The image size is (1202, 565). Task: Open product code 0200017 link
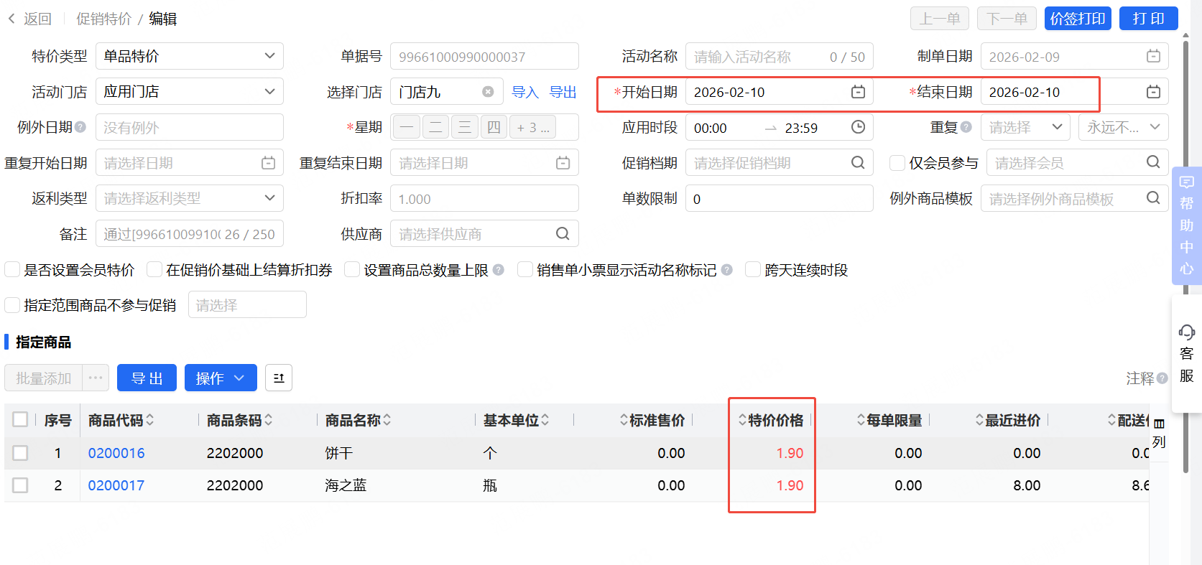(x=116, y=485)
